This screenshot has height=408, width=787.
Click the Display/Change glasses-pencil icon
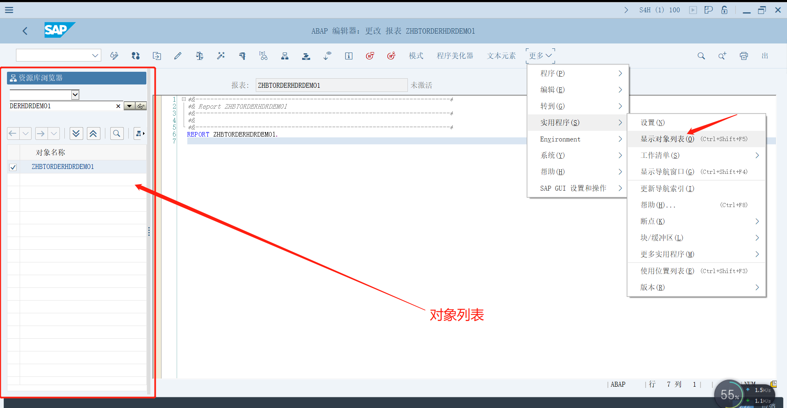[x=114, y=56]
